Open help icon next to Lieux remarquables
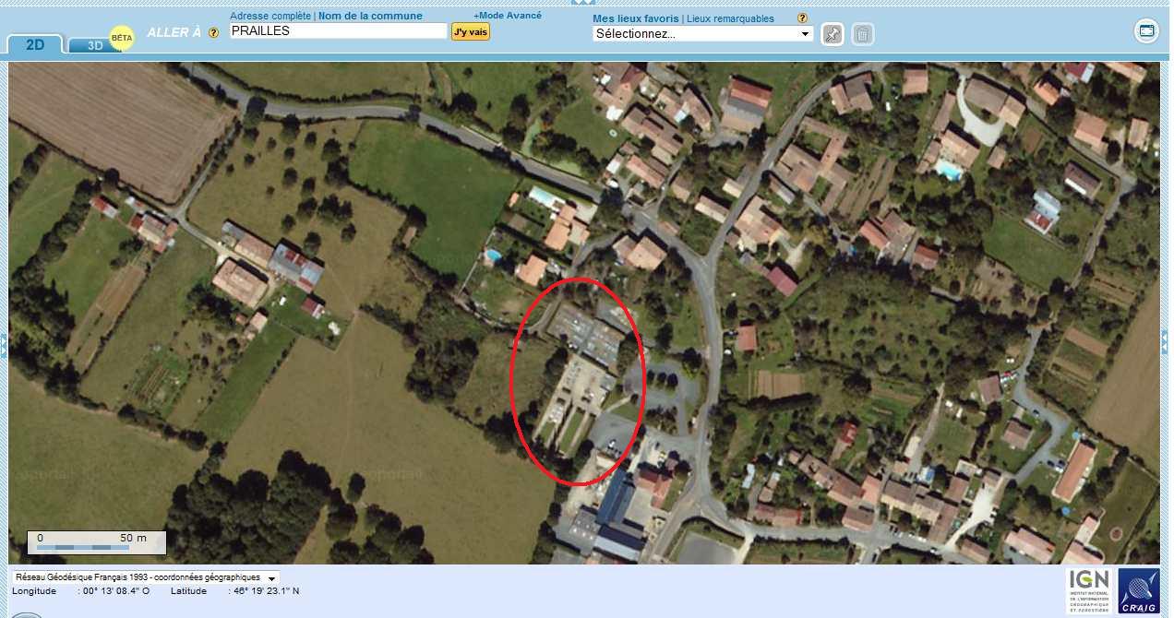Image resolution: width=1174 pixels, height=618 pixels. coord(802,18)
